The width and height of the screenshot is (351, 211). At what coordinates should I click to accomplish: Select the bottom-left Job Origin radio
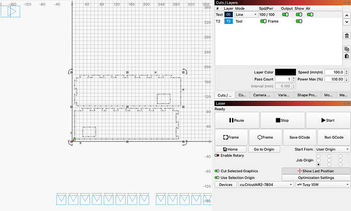click(318, 164)
